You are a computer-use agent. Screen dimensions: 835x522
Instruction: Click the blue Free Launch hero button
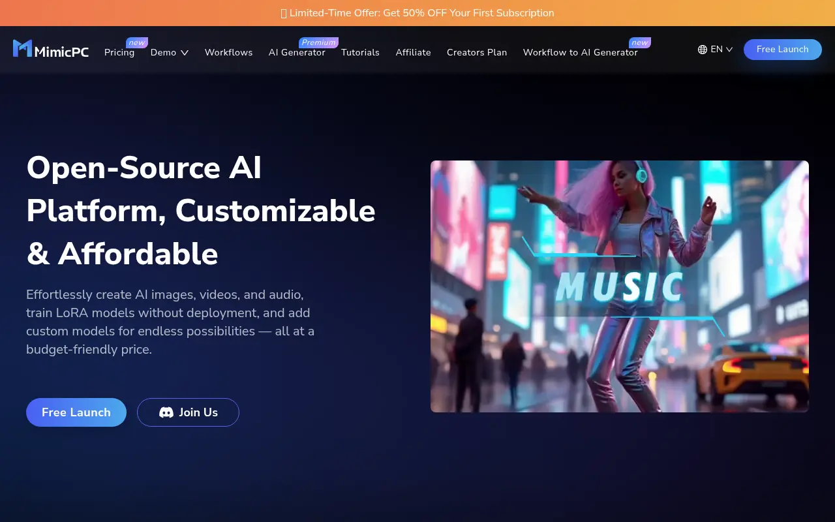pos(76,412)
